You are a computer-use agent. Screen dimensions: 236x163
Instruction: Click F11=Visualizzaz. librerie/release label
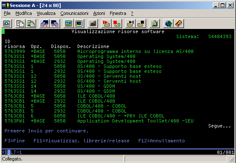click(81, 141)
